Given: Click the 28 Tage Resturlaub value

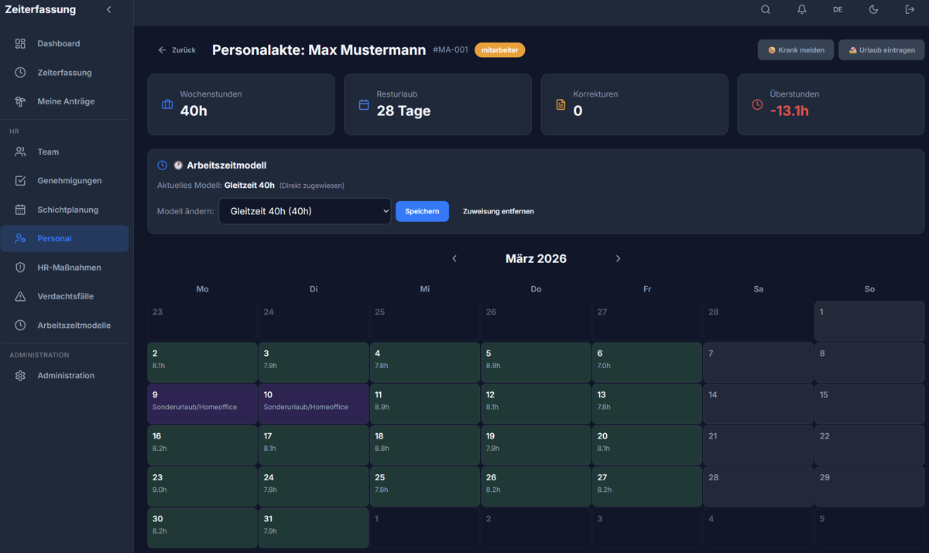Looking at the screenshot, I should [404, 111].
